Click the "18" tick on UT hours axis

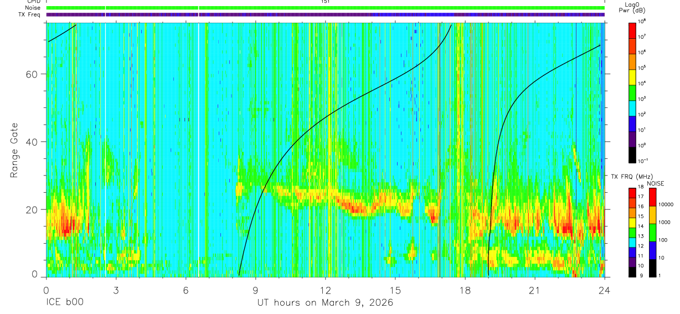click(465, 290)
